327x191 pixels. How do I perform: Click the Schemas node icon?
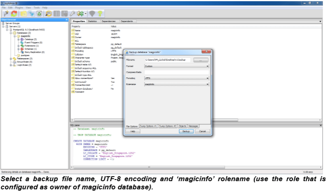coord(22,49)
